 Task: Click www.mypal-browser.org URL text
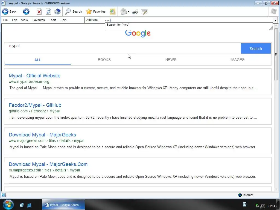[x=29, y=81]
